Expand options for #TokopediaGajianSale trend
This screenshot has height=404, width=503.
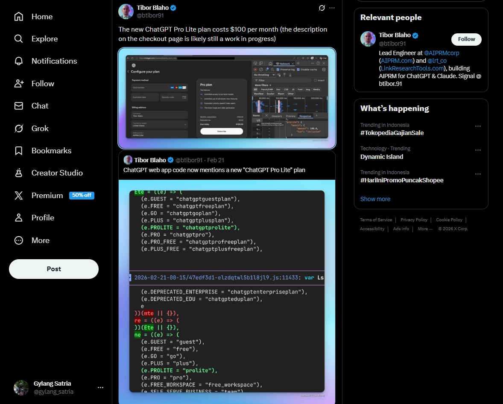click(x=478, y=126)
